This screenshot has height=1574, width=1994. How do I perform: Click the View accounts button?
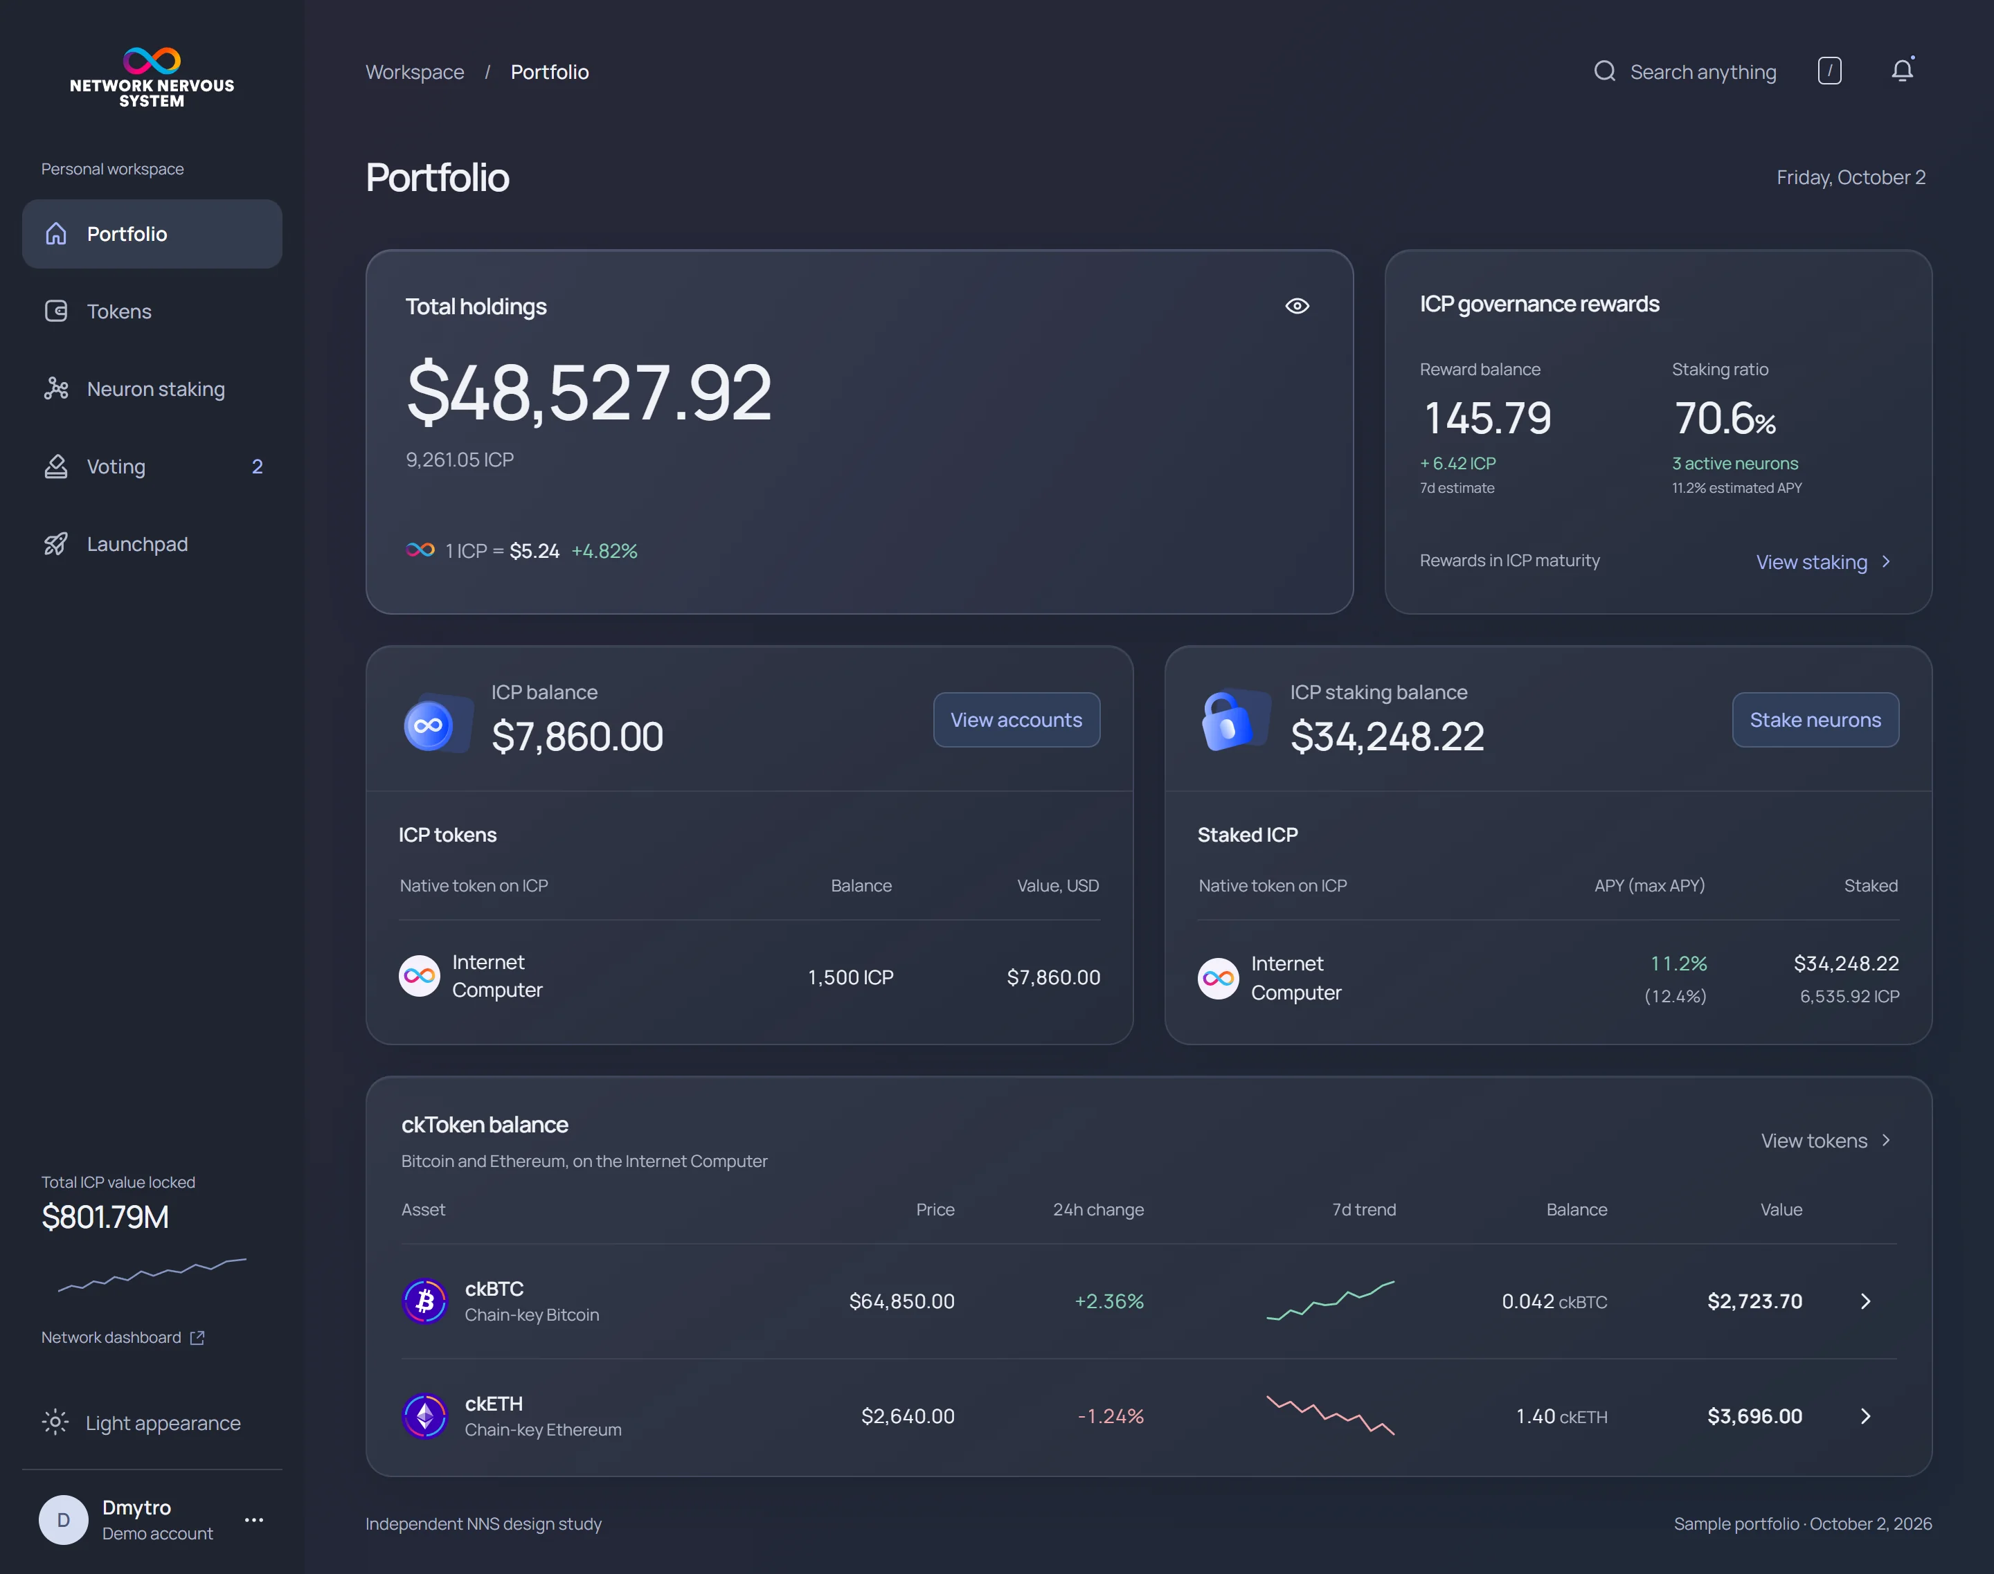1017,720
